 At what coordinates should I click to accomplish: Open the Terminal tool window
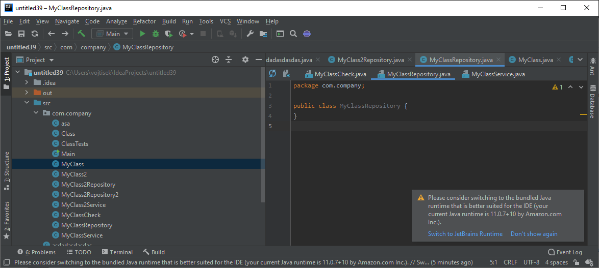(x=117, y=252)
